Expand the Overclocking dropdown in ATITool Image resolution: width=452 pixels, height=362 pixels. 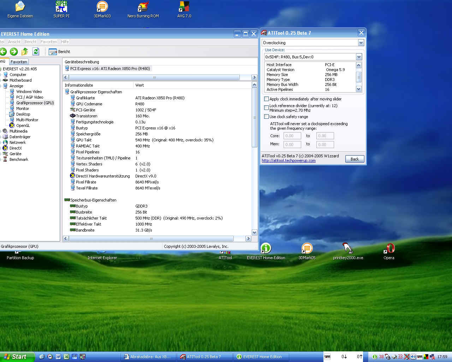(361, 43)
